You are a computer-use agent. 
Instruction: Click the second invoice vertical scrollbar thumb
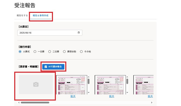[x=127, y=81]
